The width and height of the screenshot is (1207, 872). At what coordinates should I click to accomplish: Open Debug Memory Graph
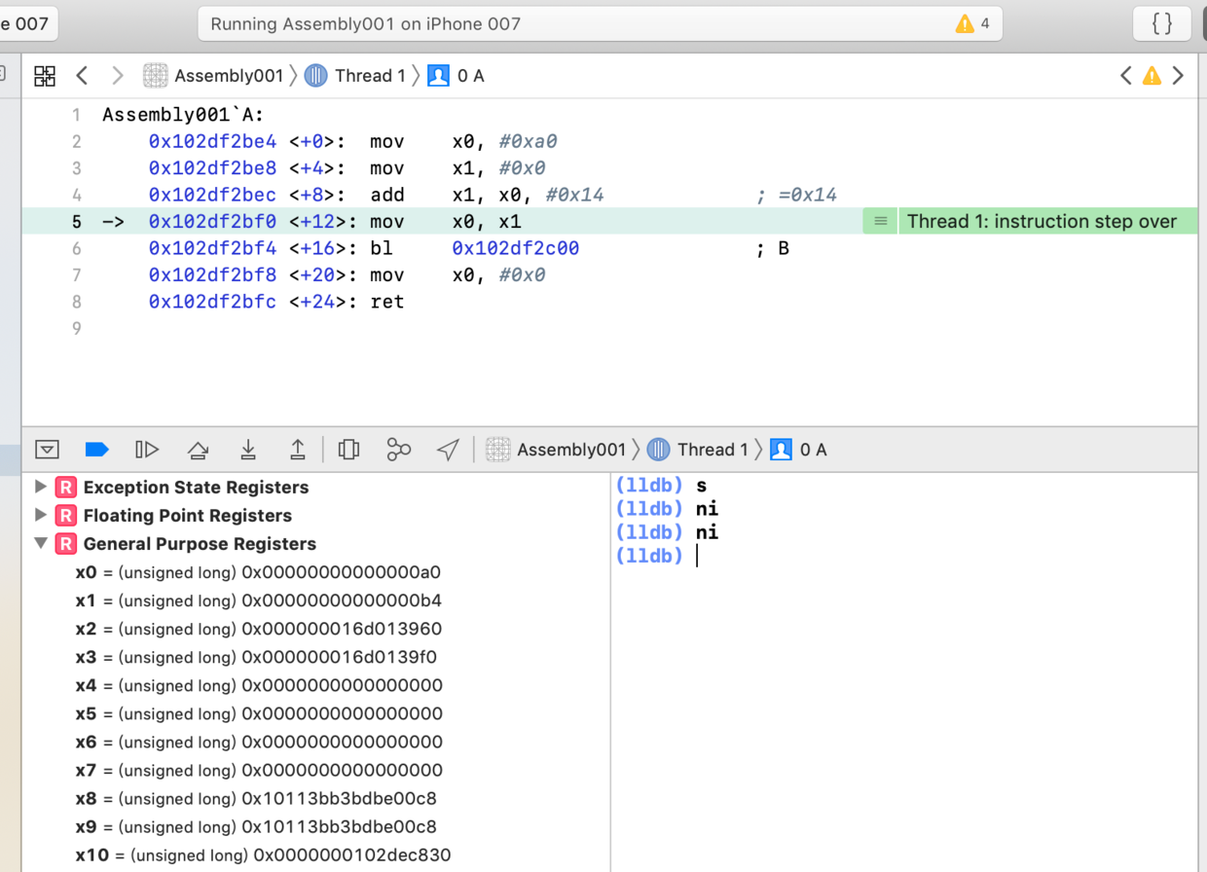[398, 450]
